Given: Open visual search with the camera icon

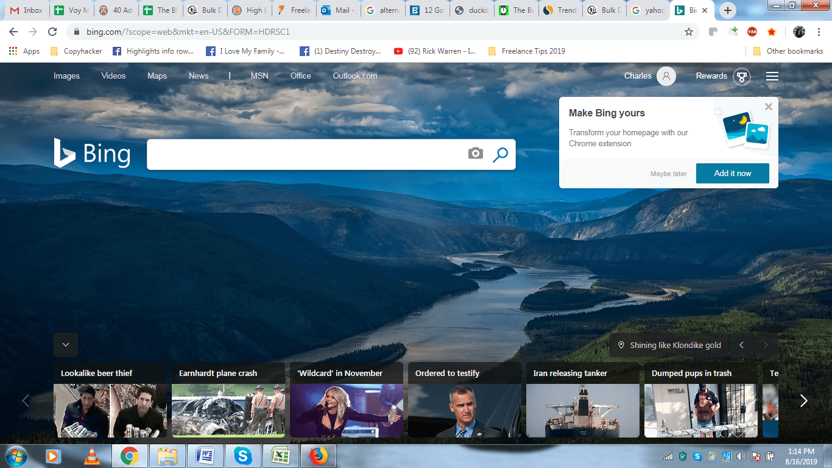Looking at the screenshot, I should point(476,154).
